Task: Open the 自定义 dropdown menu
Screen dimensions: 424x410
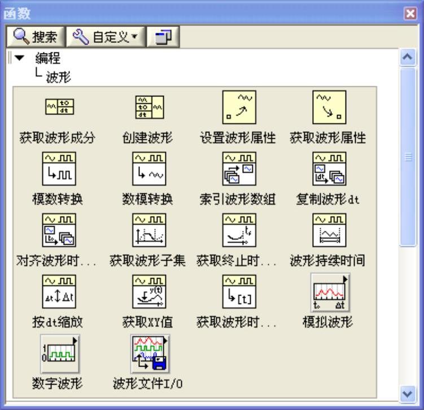Action: tap(106, 37)
